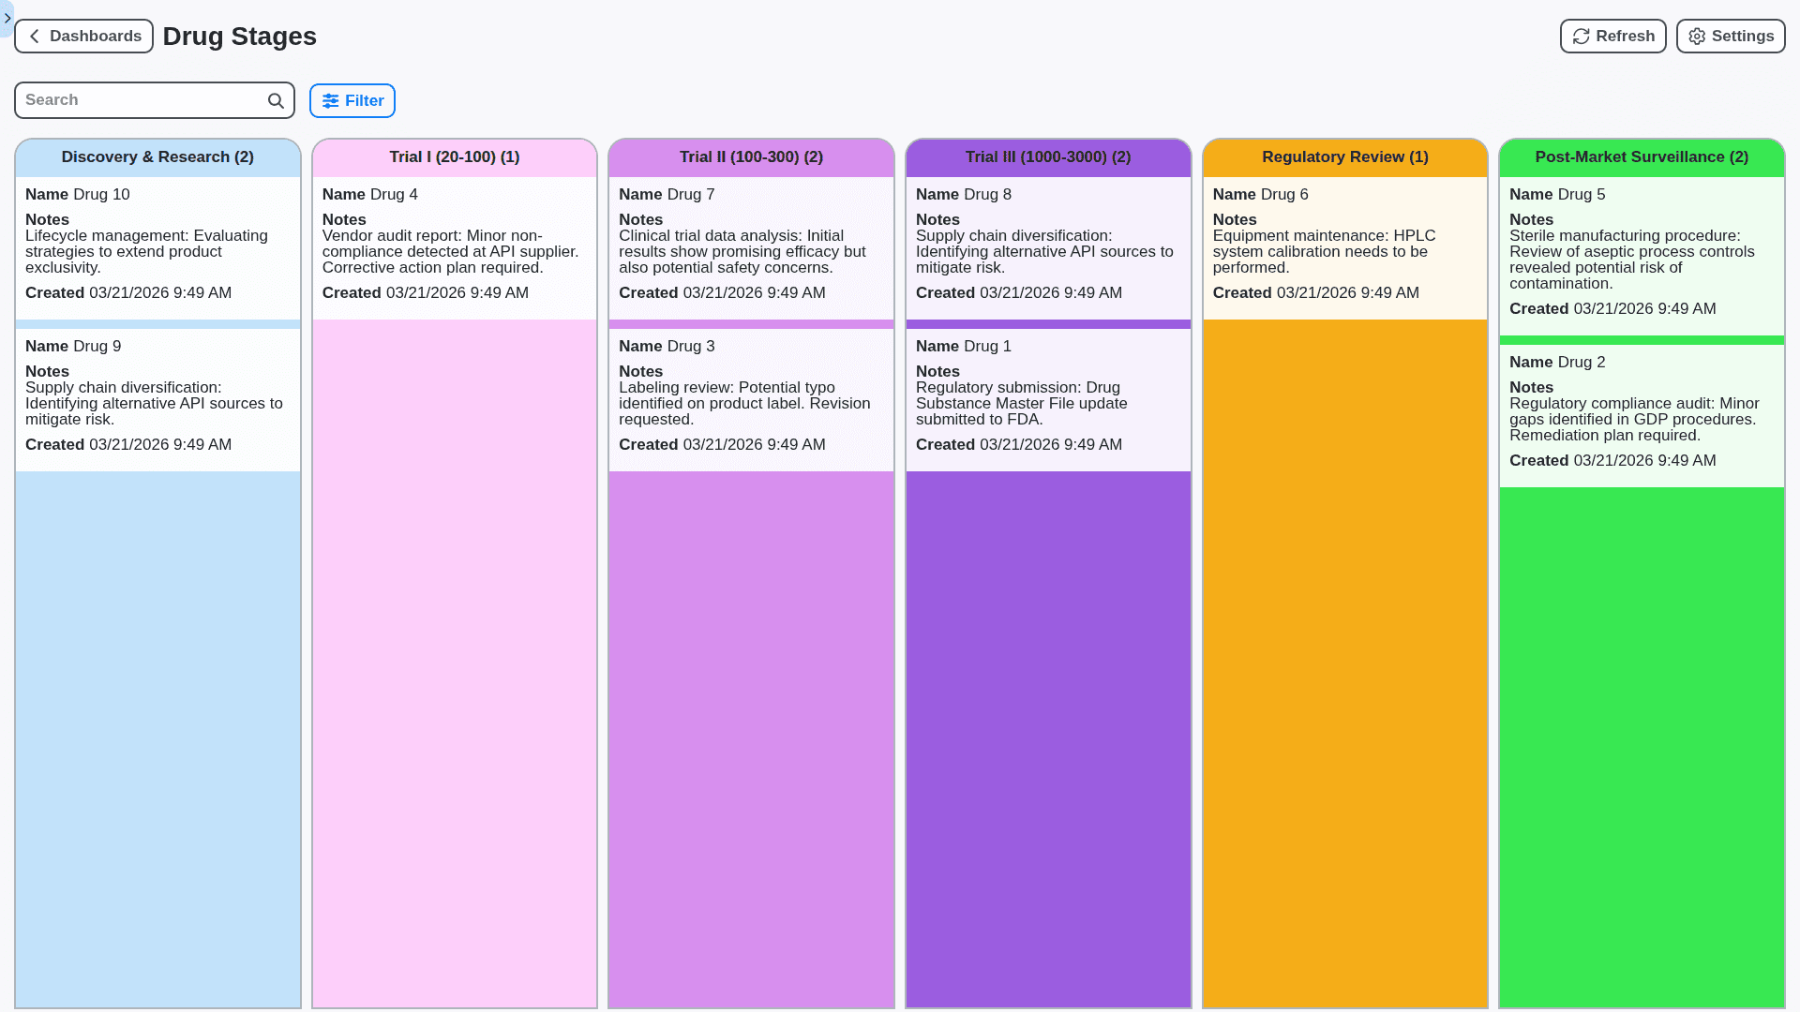Open the Drug 10 card
The height and width of the screenshot is (1012, 1800).
point(157,244)
